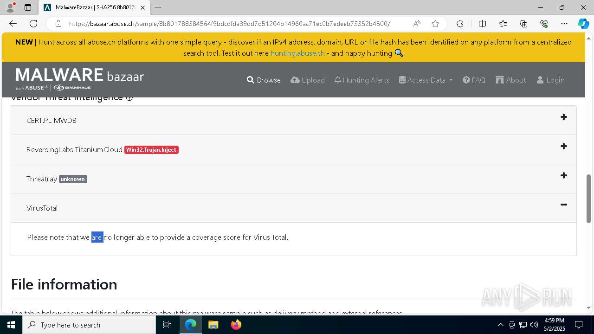
Task: Click the File information heading
Action: 64,284
